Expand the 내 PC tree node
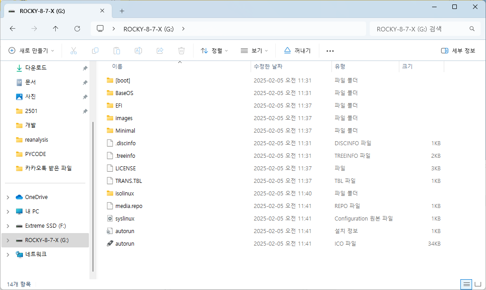486x290 pixels. coord(8,212)
